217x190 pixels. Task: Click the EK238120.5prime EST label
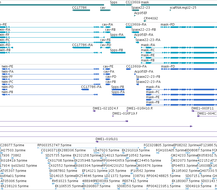(x=15, y=186)
